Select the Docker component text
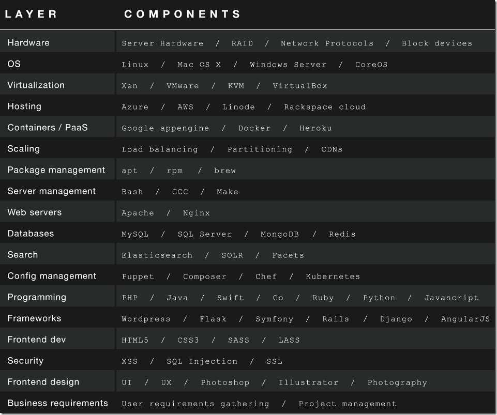Viewport: 497px width, 415px height. coord(254,128)
